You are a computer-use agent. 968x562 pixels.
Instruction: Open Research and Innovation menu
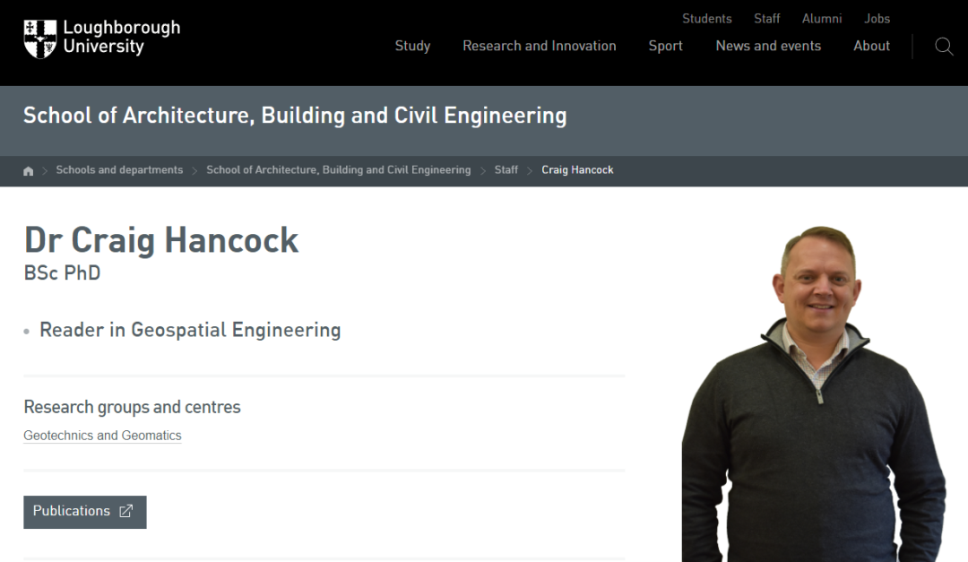point(539,46)
